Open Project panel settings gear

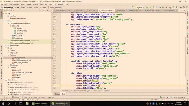tap(48, 11)
